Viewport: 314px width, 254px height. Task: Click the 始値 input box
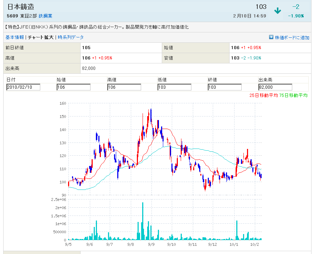pyautogui.click(x=73, y=87)
